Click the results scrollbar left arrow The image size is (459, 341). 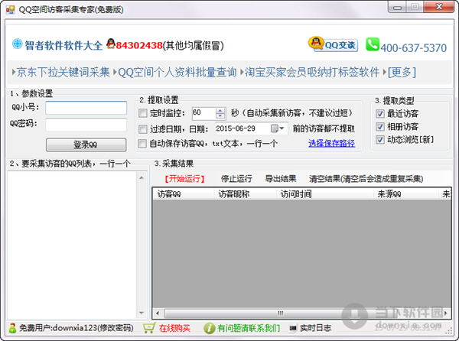pos(158,313)
